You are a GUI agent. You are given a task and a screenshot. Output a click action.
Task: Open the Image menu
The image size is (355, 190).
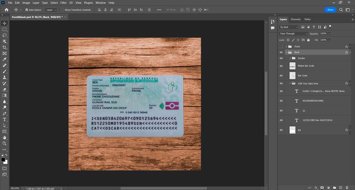[26, 3]
